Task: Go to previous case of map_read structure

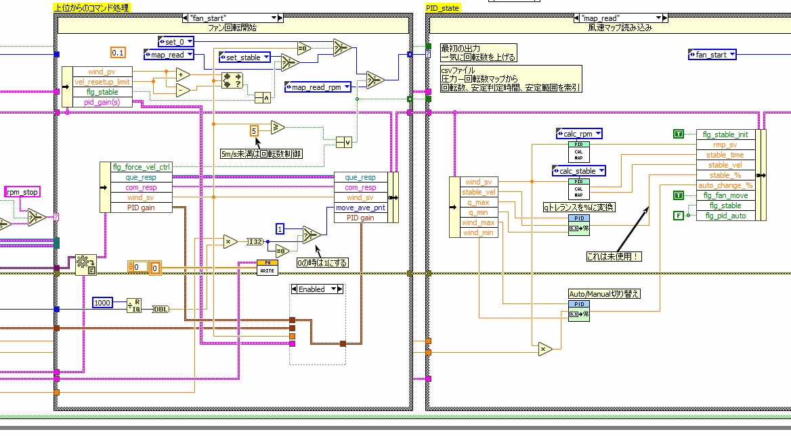Action: coord(576,18)
